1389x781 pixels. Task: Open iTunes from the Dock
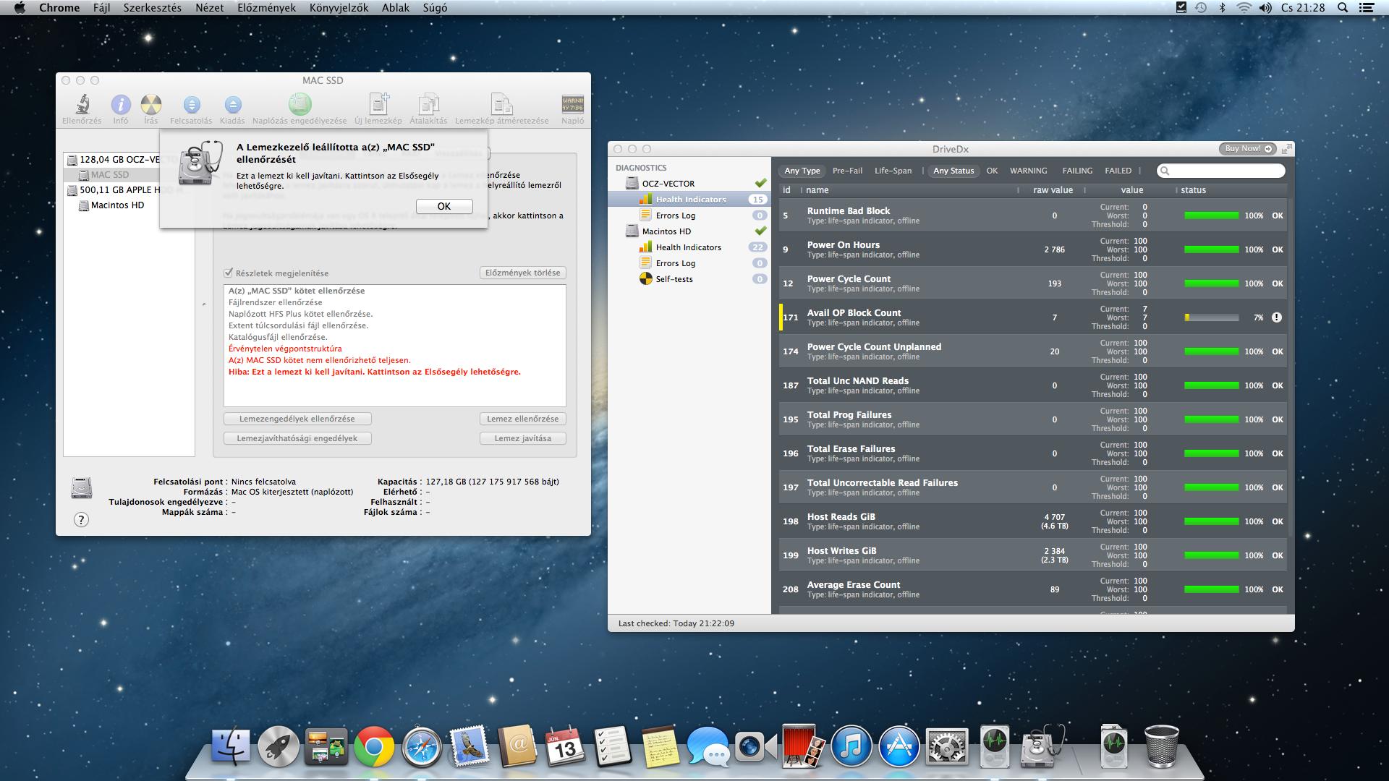[851, 746]
